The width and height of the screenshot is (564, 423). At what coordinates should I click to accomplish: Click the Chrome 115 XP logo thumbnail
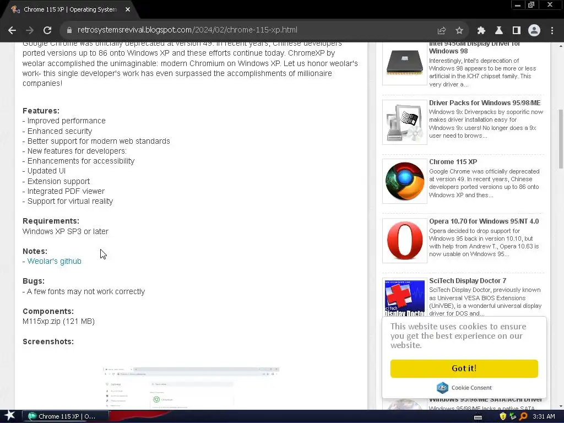[x=405, y=181]
